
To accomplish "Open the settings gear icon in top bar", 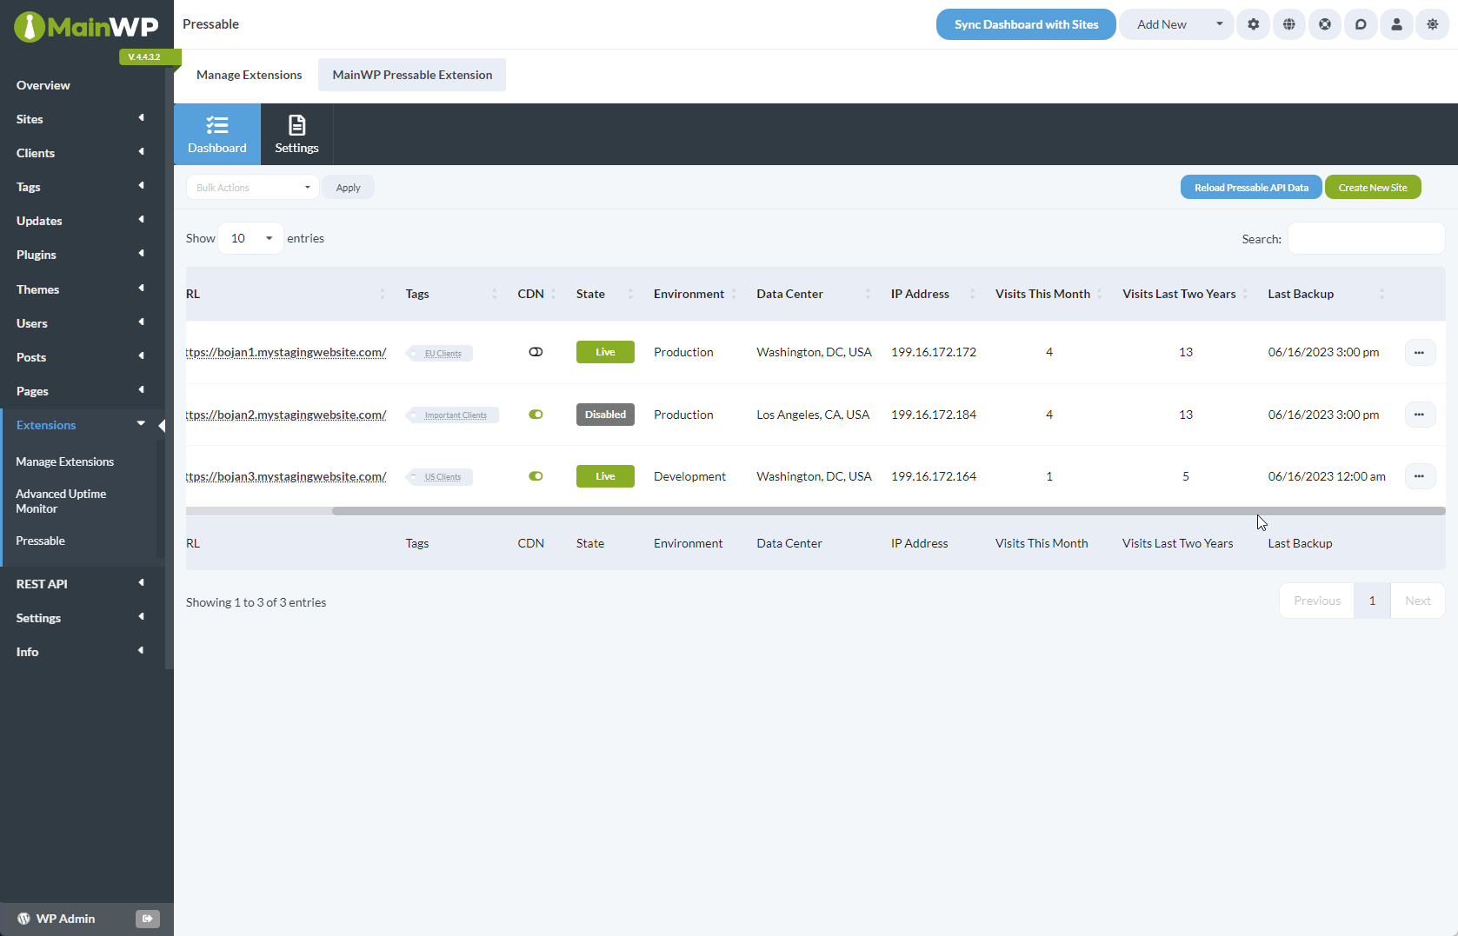I will click(x=1253, y=24).
